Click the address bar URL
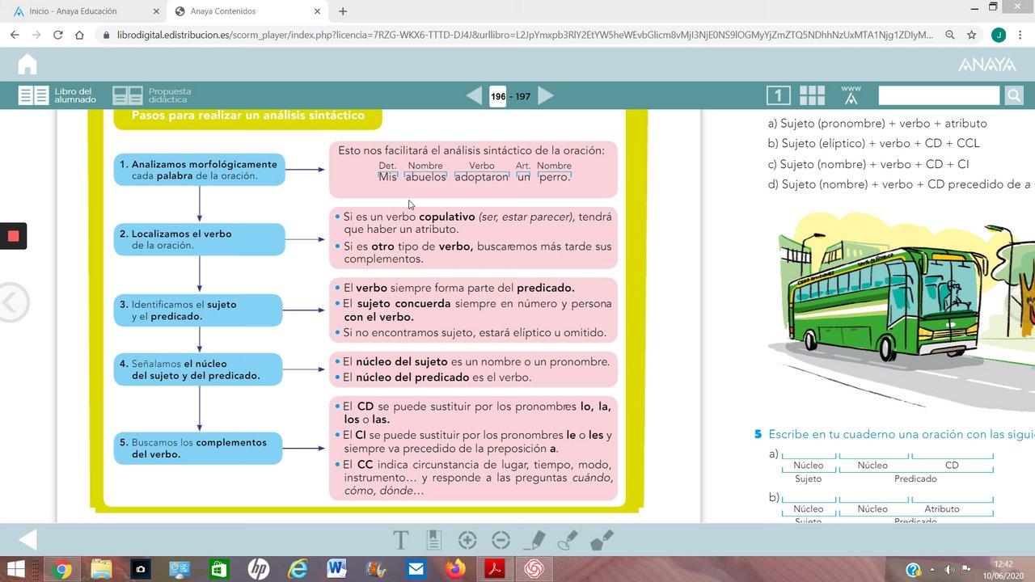 pyautogui.click(x=526, y=36)
